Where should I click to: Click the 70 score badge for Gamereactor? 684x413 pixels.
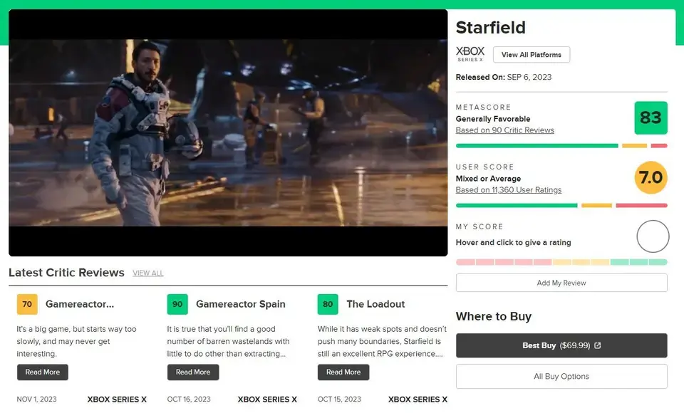click(x=27, y=304)
